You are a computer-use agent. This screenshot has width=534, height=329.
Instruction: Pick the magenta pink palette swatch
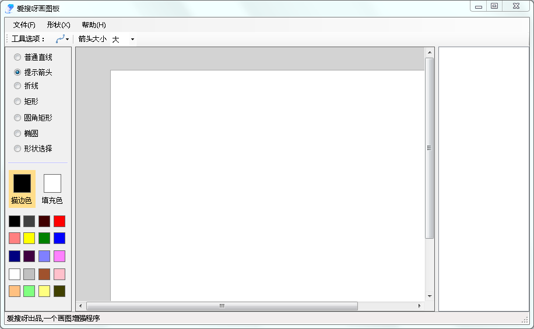coord(59,256)
